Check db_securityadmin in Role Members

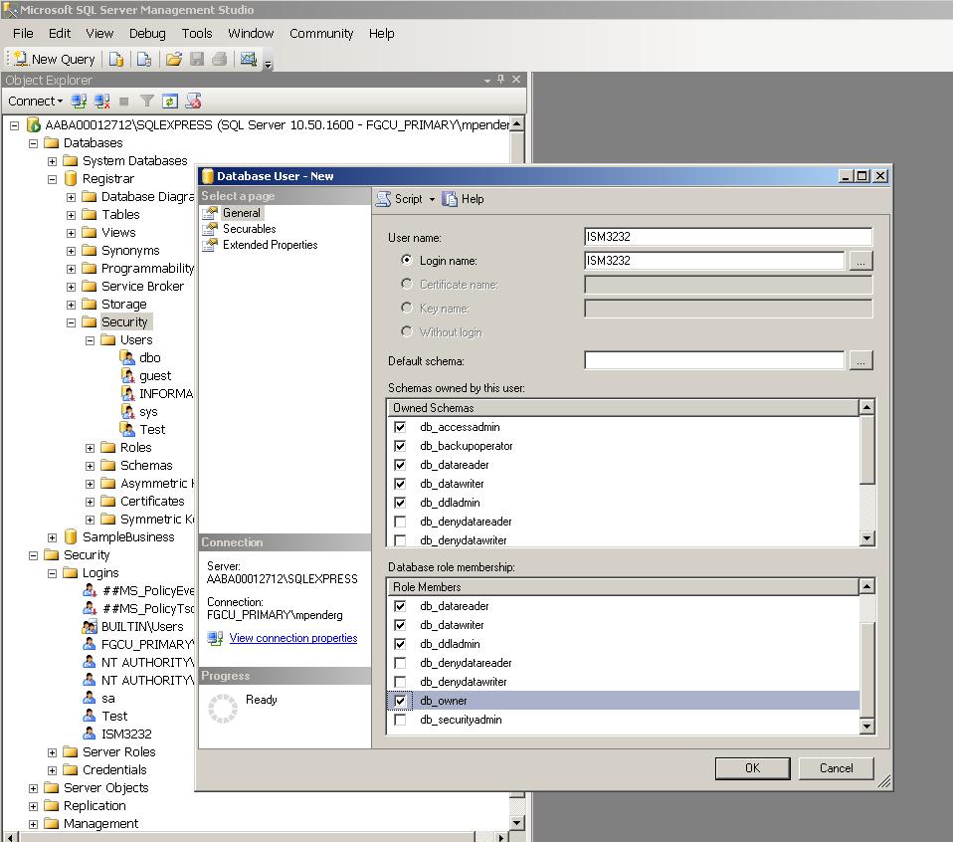click(400, 720)
